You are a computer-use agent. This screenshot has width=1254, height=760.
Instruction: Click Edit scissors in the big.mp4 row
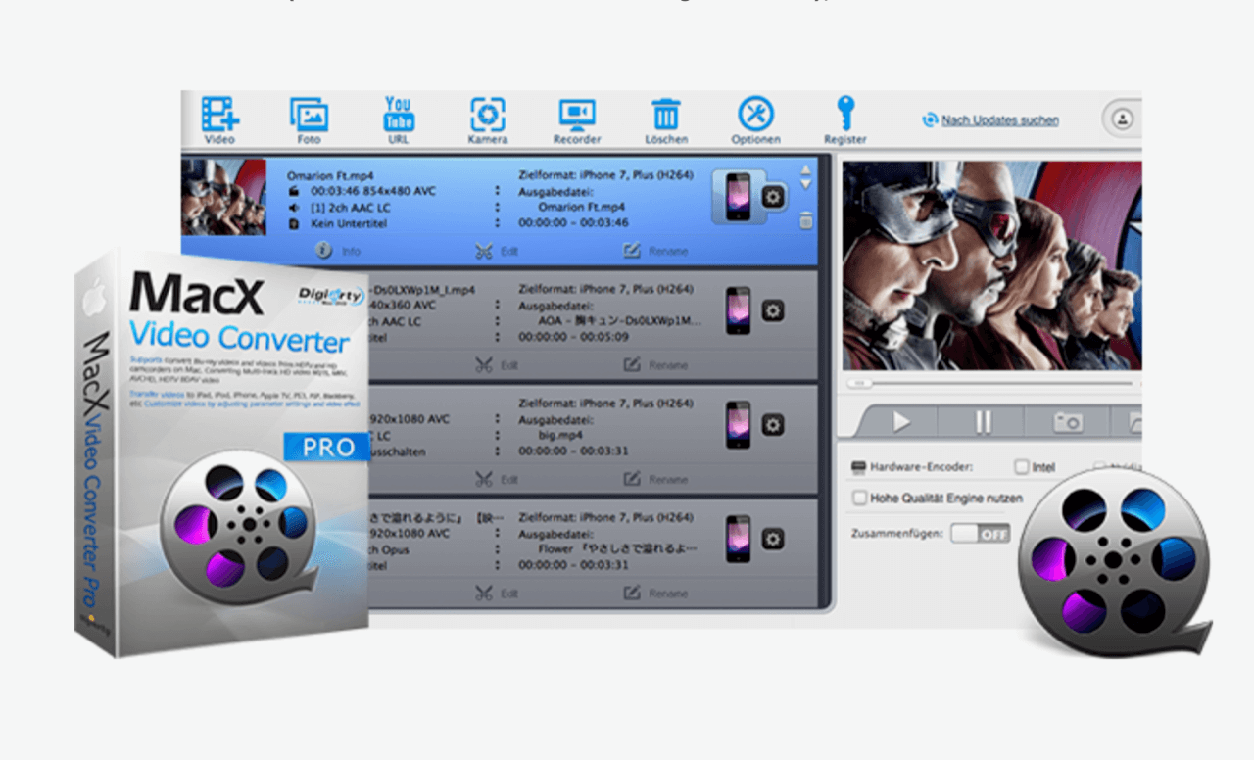[497, 479]
